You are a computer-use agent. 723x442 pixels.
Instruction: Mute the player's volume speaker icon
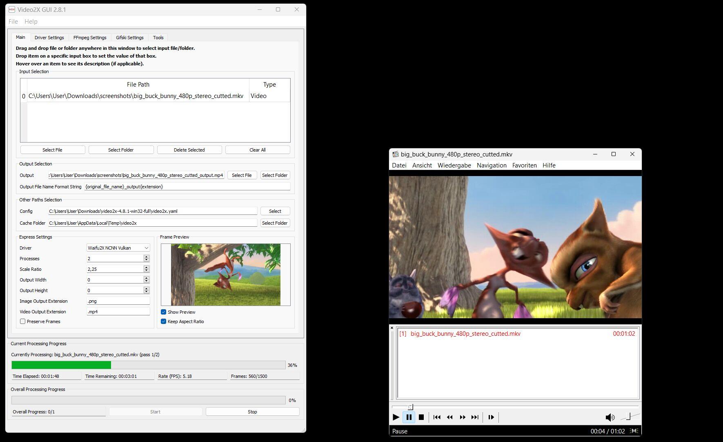[610, 417]
